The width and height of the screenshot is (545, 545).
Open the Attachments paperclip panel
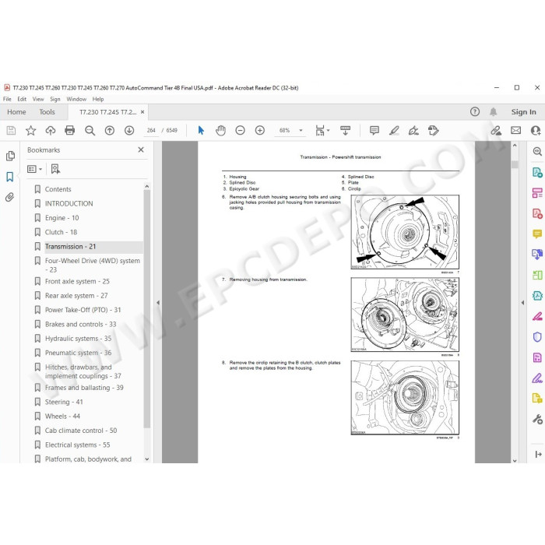click(9, 198)
